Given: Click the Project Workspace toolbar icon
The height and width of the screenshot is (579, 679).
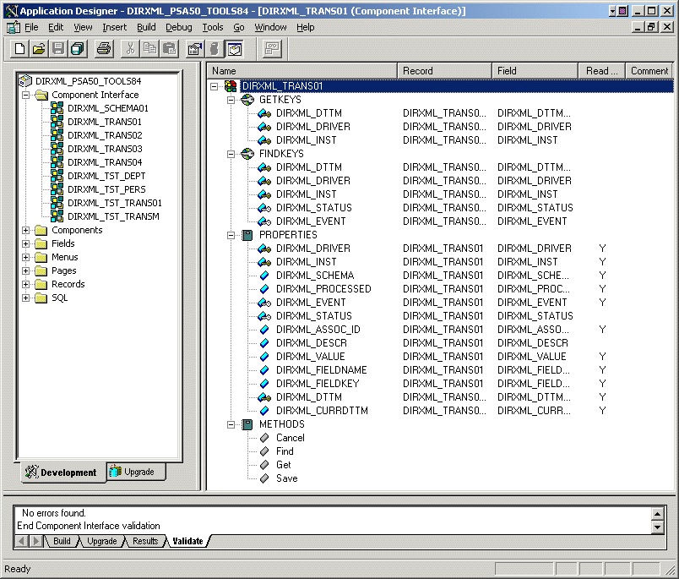Looking at the screenshot, I should coord(193,48).
